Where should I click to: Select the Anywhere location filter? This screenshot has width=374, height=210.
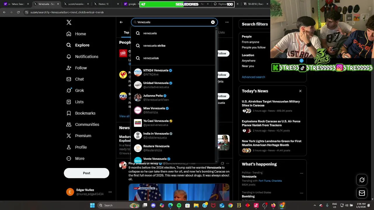tap(249, 61)
